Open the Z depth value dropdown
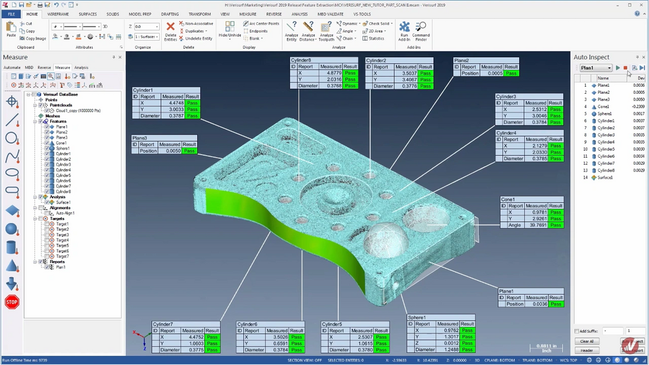649x365 pixels. pyautogui.click(x=157, y=27)
